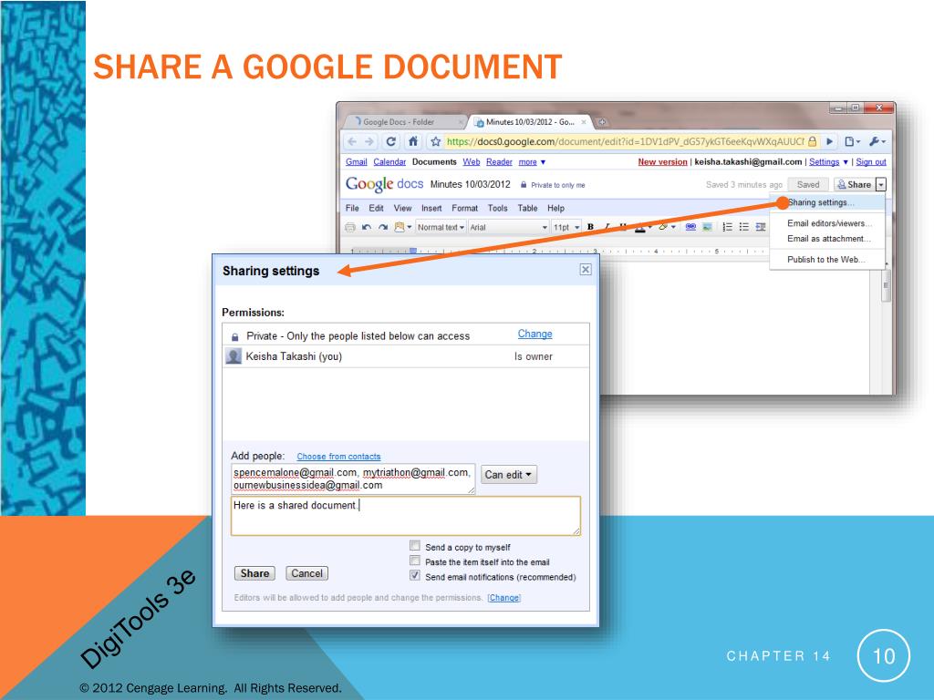Click the go arrow beside address bar
This screenshot has width=934, height=700.
click(x=829, y=141)
